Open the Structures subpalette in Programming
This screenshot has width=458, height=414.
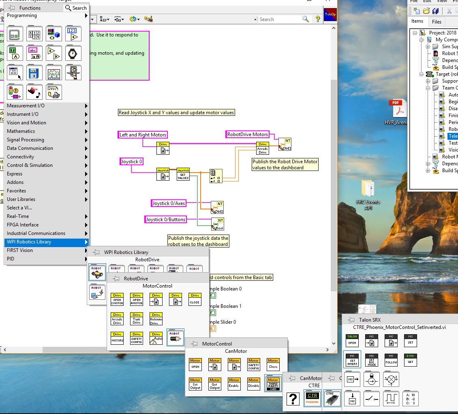tap(15, 34)
